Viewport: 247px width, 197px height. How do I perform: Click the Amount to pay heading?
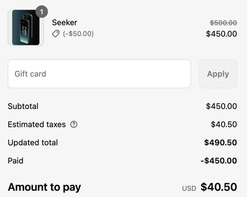pos(44,187)
